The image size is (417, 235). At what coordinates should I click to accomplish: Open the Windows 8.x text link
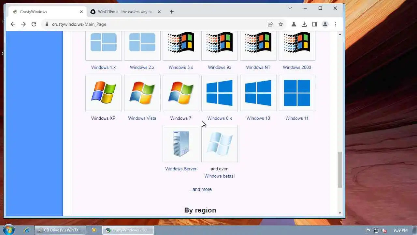point(220,118)
